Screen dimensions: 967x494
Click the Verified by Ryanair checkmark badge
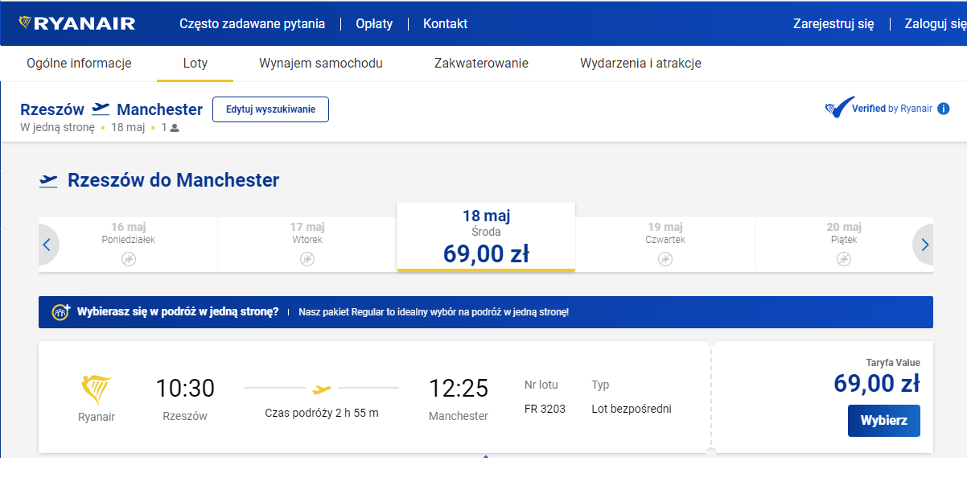pyautogui.click(x=840, y=108)
